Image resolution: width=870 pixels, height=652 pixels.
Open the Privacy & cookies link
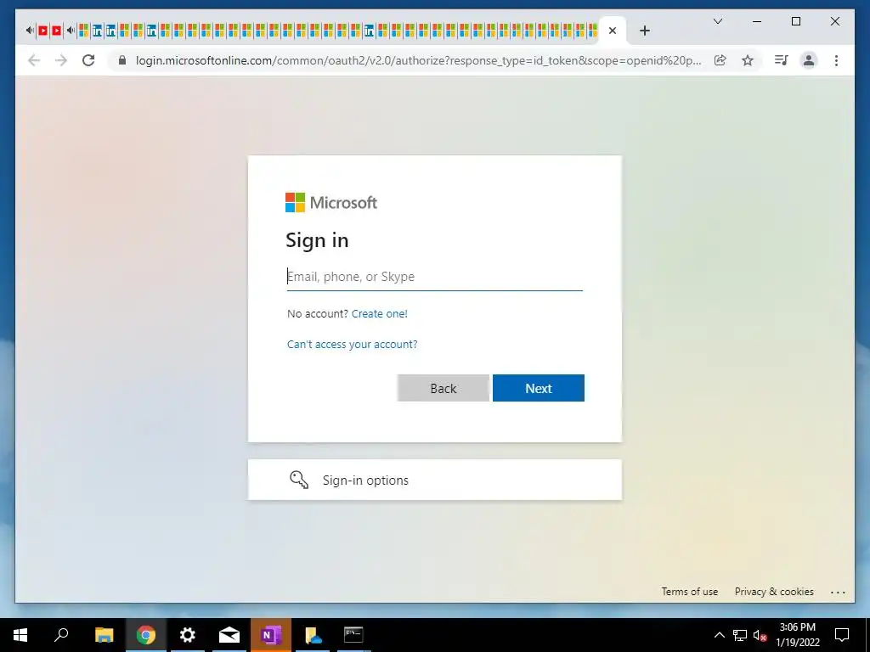(x=774, y=592)
